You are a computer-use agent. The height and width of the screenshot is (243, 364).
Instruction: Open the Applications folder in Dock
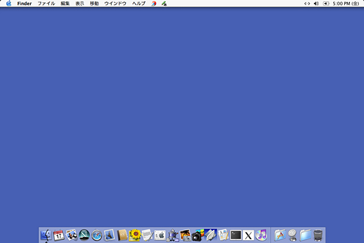pos(280,235)
